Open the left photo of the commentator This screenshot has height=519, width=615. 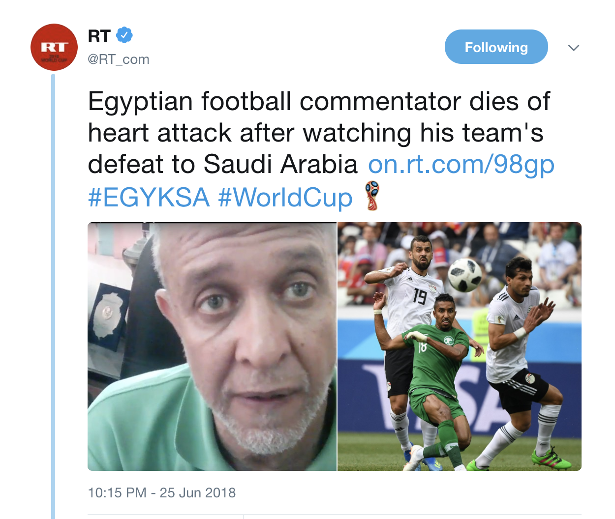[x=212, y=346]
